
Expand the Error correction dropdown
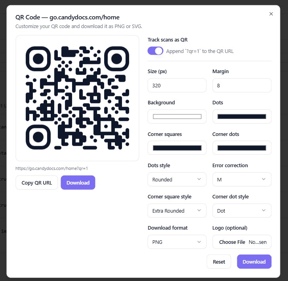click(x=242, y=179)
